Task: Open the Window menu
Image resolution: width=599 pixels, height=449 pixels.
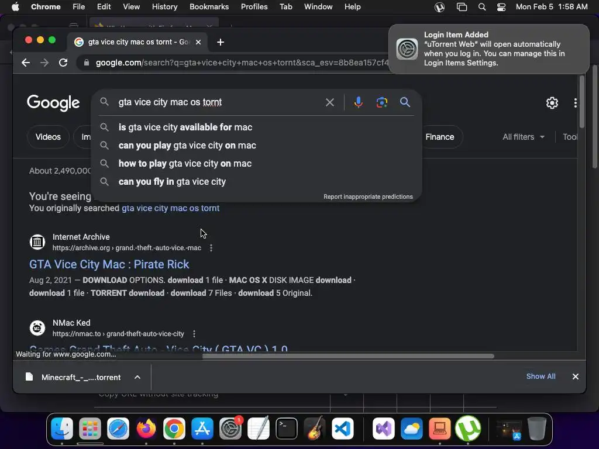Action: tap(318, 7)
